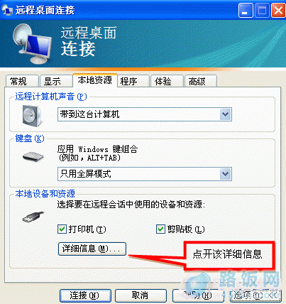Click the 连接 (N) button

[85, 295]
